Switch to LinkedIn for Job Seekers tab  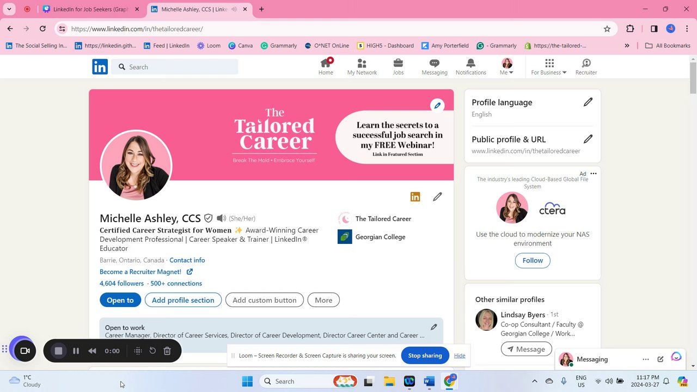pyautogui.click(x=91, y=9)
